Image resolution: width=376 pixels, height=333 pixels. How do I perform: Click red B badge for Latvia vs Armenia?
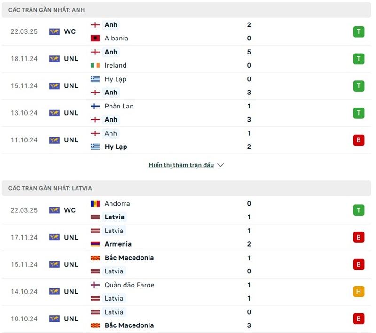pos(359,237)
